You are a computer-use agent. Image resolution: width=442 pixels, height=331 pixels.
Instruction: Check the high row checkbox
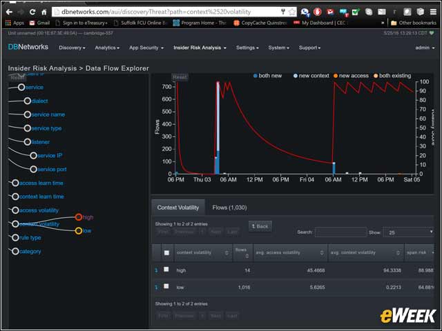point(166,270)
